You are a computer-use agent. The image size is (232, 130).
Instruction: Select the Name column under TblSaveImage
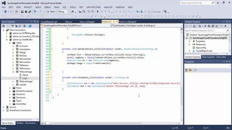[x=25, y=75]
